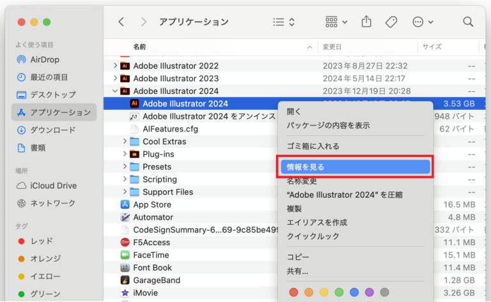The height and width of the screenshot is (302, 491).
Task: Open iCloud Drive in the sidebar
Action: [x=54, y=186]
